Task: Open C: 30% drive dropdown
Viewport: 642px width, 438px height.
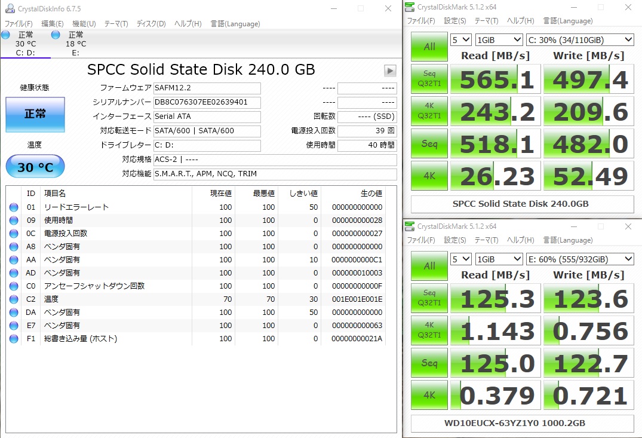Action: click(x=580, y=40)
